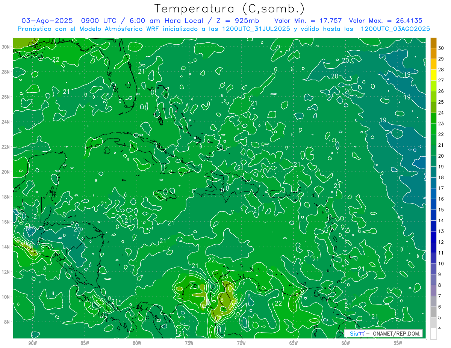Click the 85W longitude axis label
The image size is (451, 348).
(x=85, y=343)
